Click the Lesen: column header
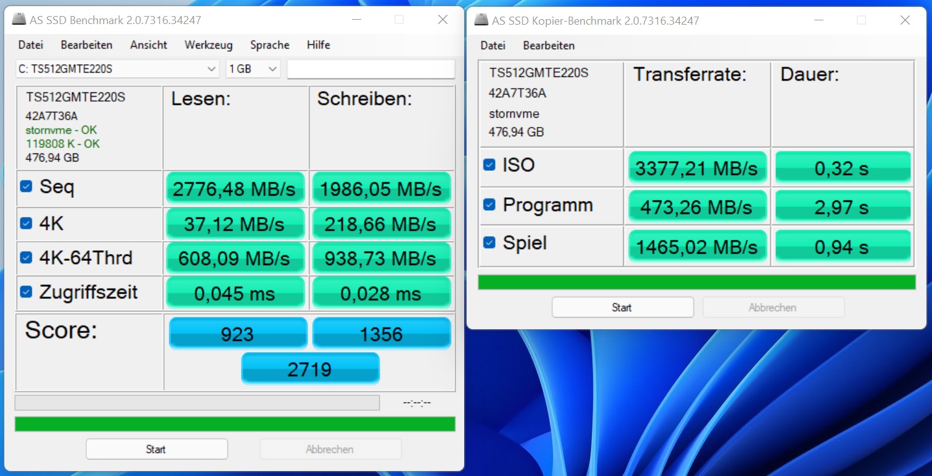Image resolution: width=932 pixels, height=476 pixels. 201,99
